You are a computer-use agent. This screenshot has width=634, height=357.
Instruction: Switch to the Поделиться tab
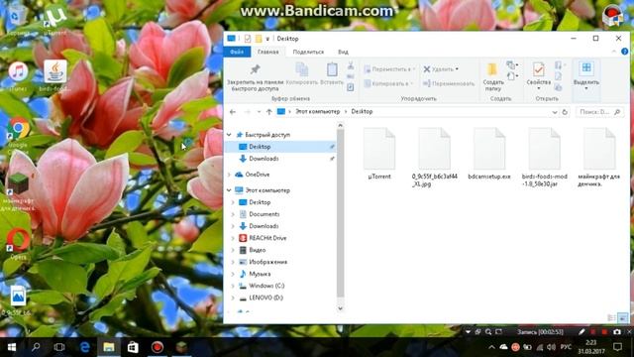pyautogui.click(x=308, y=52)
